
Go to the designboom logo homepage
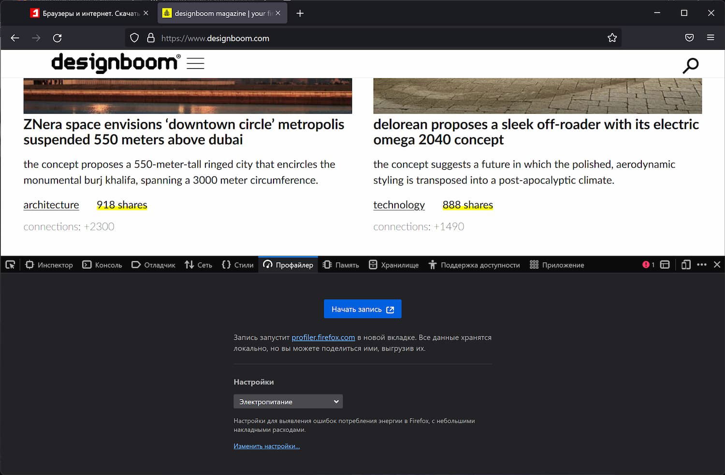coord(116,63)
